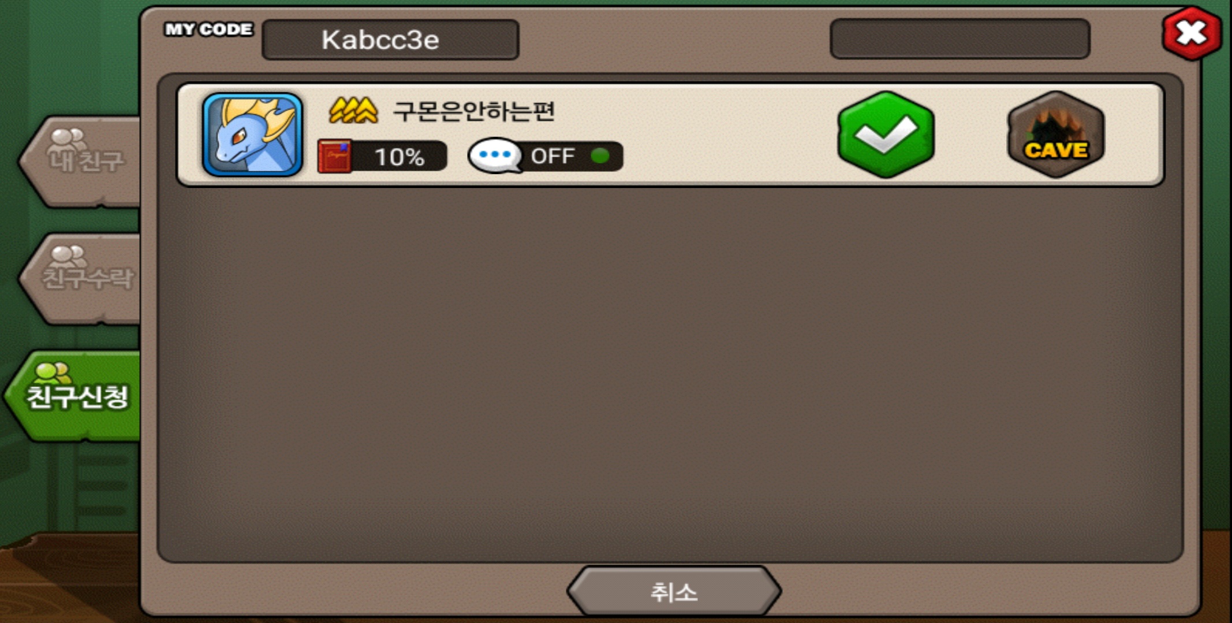The image size is (1232, 623).
Task: Open the 친구수락 tab
Action: pyautogui.click(x=81, y=279)
